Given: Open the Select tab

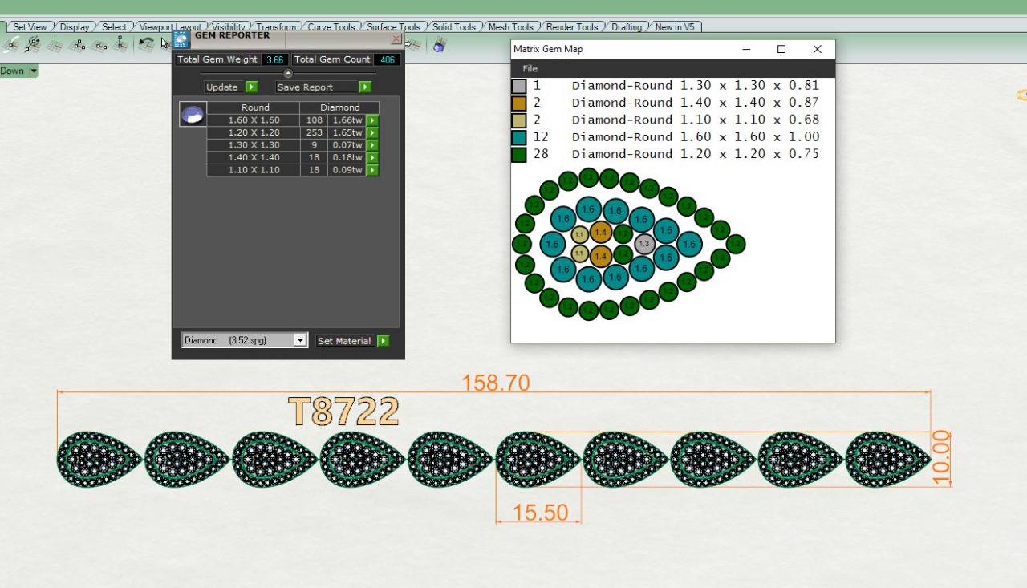Looking at the screenshot, I should [x=114, y=27].
